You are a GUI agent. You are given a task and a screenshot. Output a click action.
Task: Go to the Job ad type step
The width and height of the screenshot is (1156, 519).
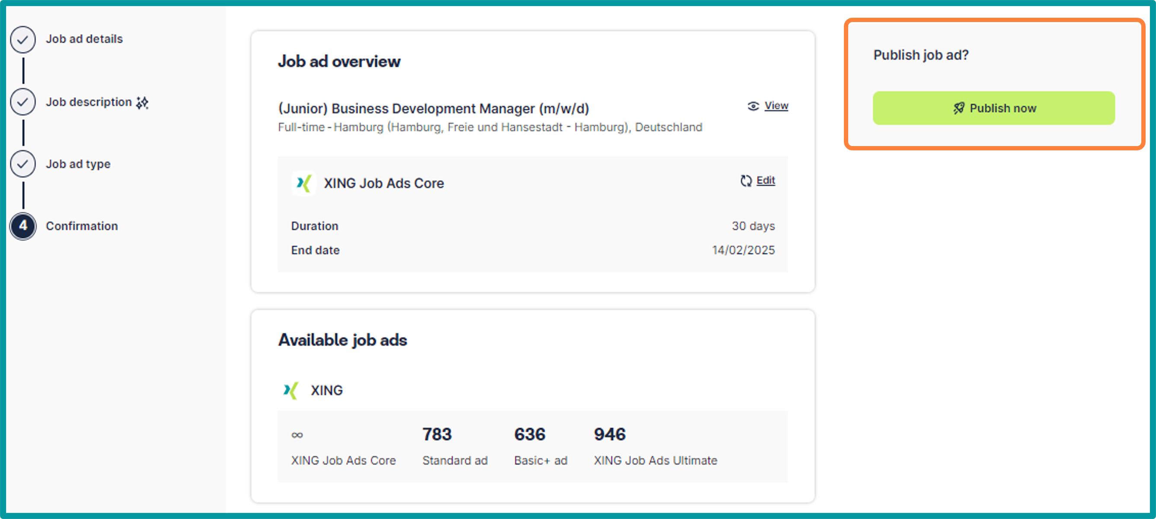pos(78,164)
